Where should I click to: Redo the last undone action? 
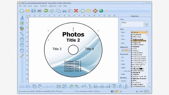(x=52, y=11)
